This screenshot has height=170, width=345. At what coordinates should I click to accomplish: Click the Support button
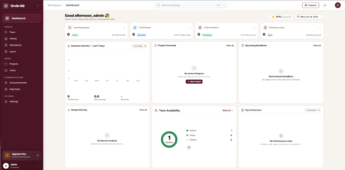(310, 5)
